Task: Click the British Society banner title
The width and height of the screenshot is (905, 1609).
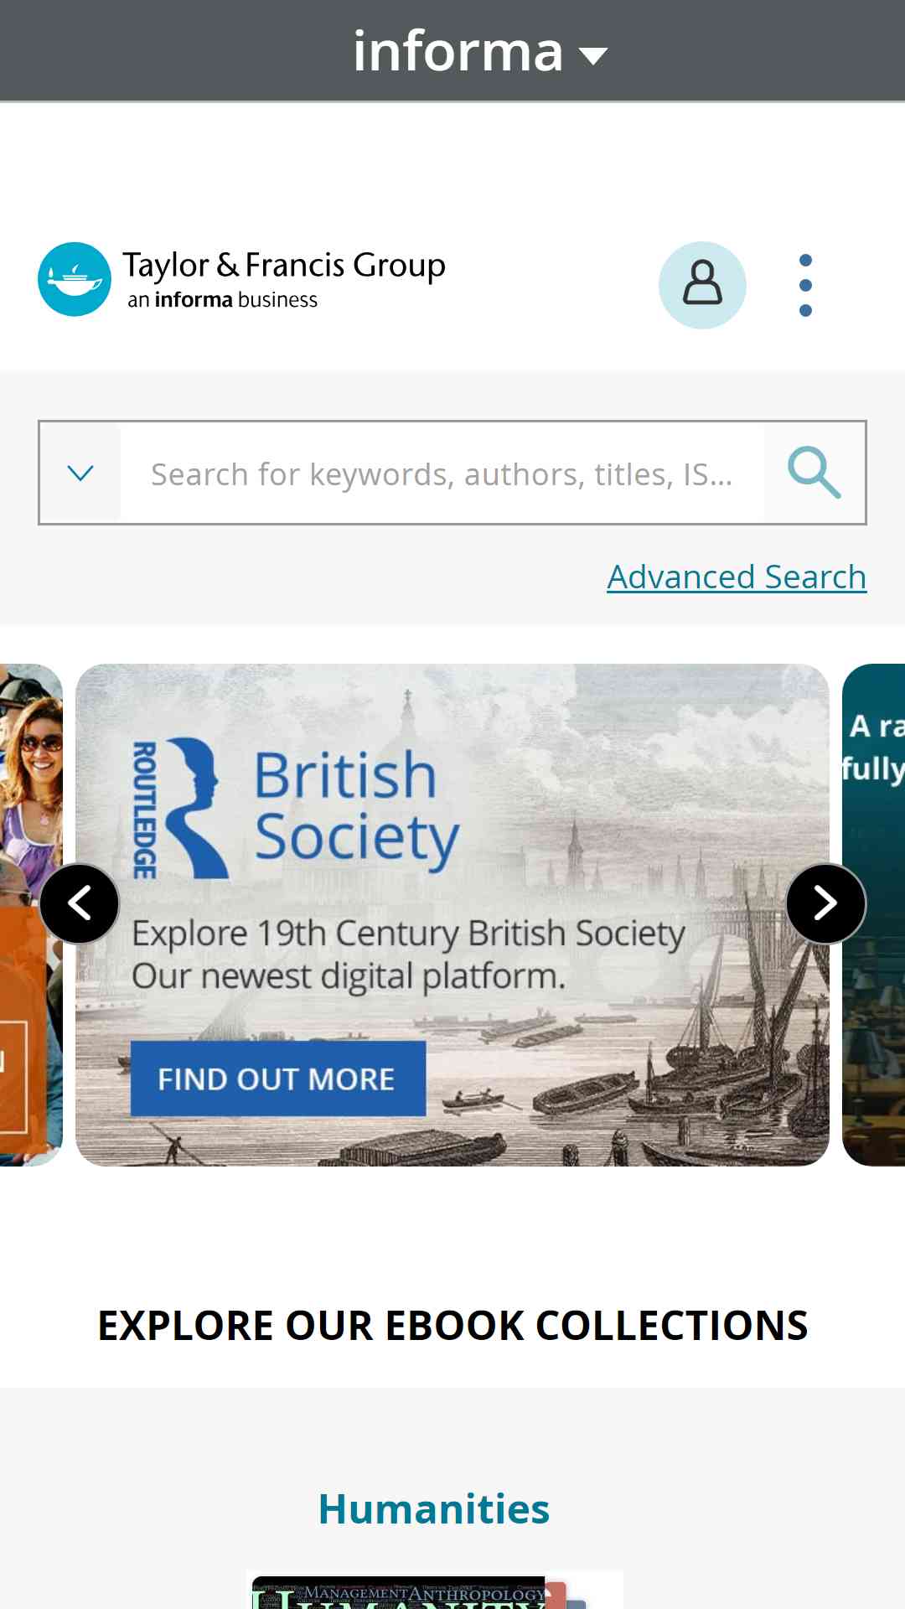Action: pos(357,806)
